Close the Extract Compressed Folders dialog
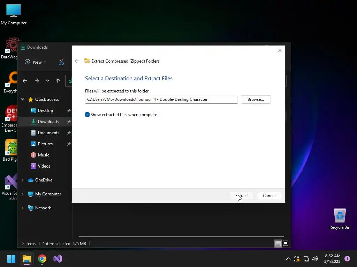357x267 pixels. 280,50
